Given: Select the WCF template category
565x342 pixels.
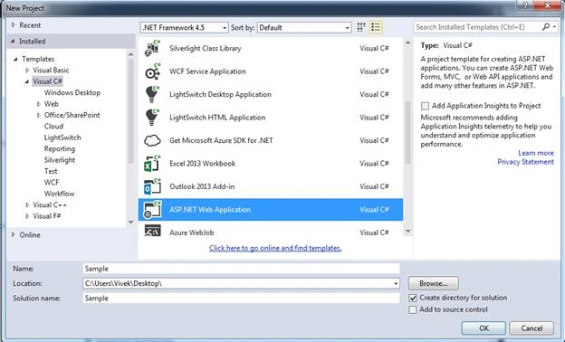Looking at the screenshot, I should tap(52, 183).
